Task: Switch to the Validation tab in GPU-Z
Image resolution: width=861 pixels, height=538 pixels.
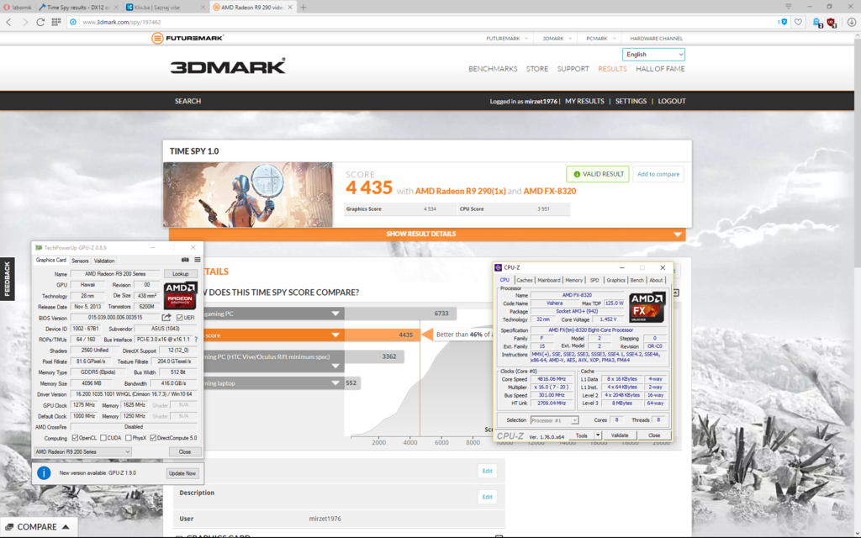Action: click(103, 261)
